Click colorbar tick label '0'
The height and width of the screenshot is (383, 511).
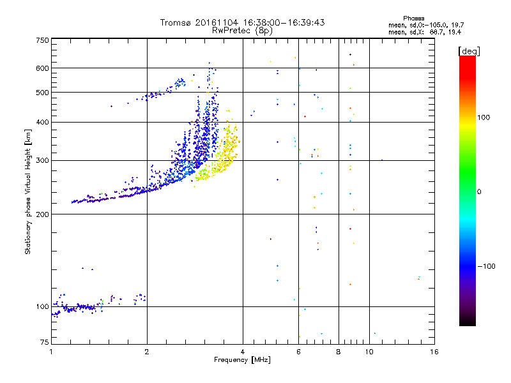click(x=479, y=192)
